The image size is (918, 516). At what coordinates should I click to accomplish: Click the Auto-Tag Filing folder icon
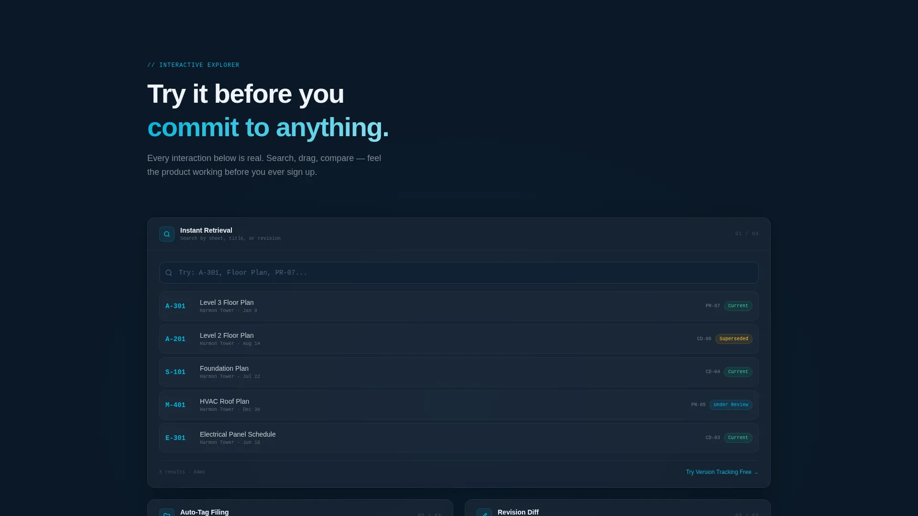point(167,512)
